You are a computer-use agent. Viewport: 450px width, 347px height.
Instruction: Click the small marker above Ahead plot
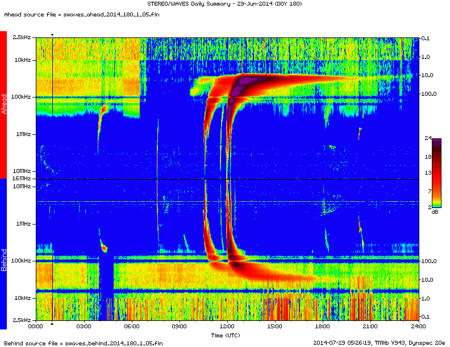click(x=52, y=35)
